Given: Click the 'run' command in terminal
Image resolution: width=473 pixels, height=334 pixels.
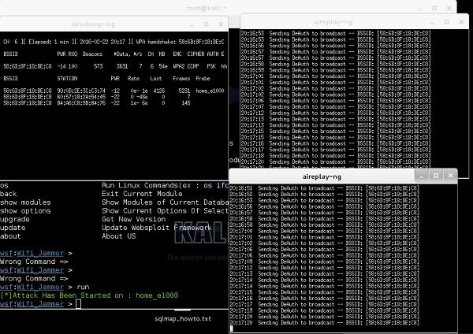Looking at the screenshot, I should click(x=83, y=287).
